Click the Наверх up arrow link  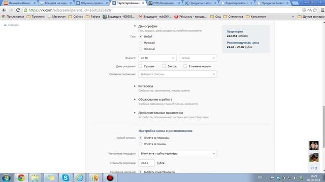[11, 25]
